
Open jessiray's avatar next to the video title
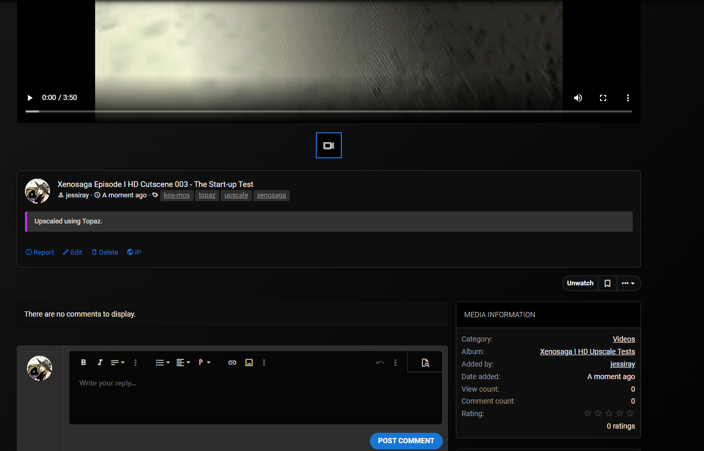pos(37,191)
